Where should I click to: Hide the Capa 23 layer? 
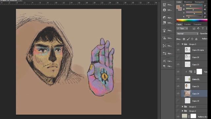pyautogui.click(x=178, y=64)
